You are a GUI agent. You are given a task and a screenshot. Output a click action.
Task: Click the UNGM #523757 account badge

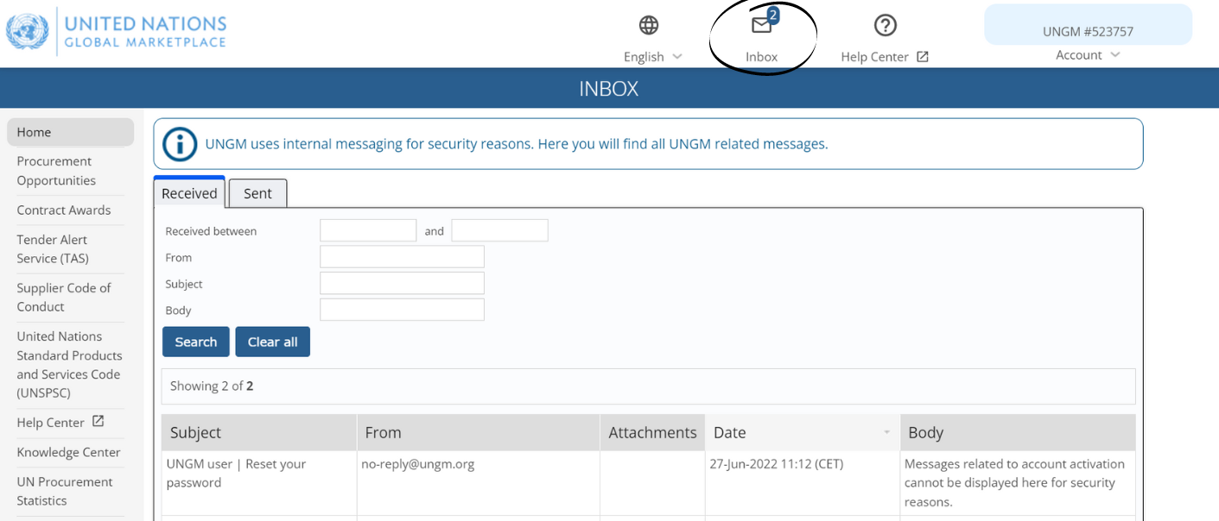tap(1088, 25)
